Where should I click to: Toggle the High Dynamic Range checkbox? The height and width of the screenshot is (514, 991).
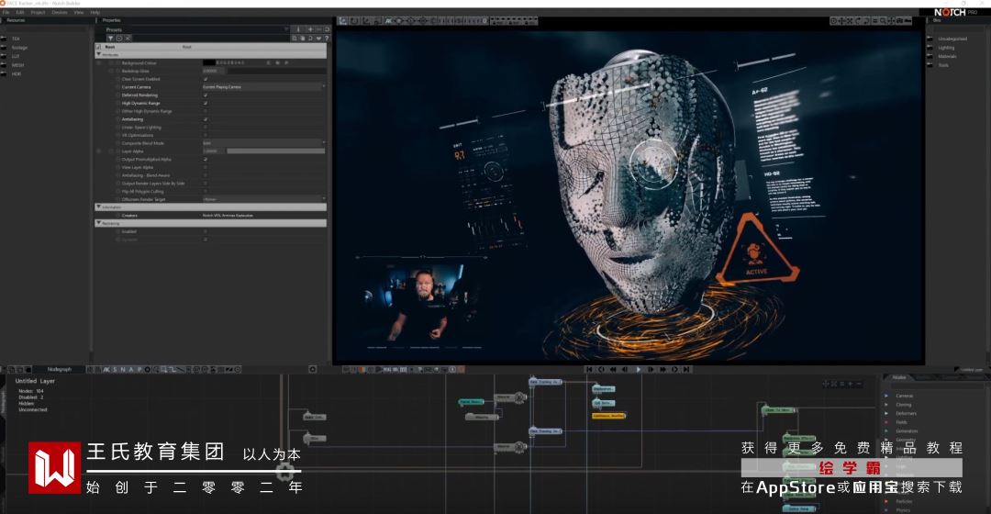pos(205,103)
